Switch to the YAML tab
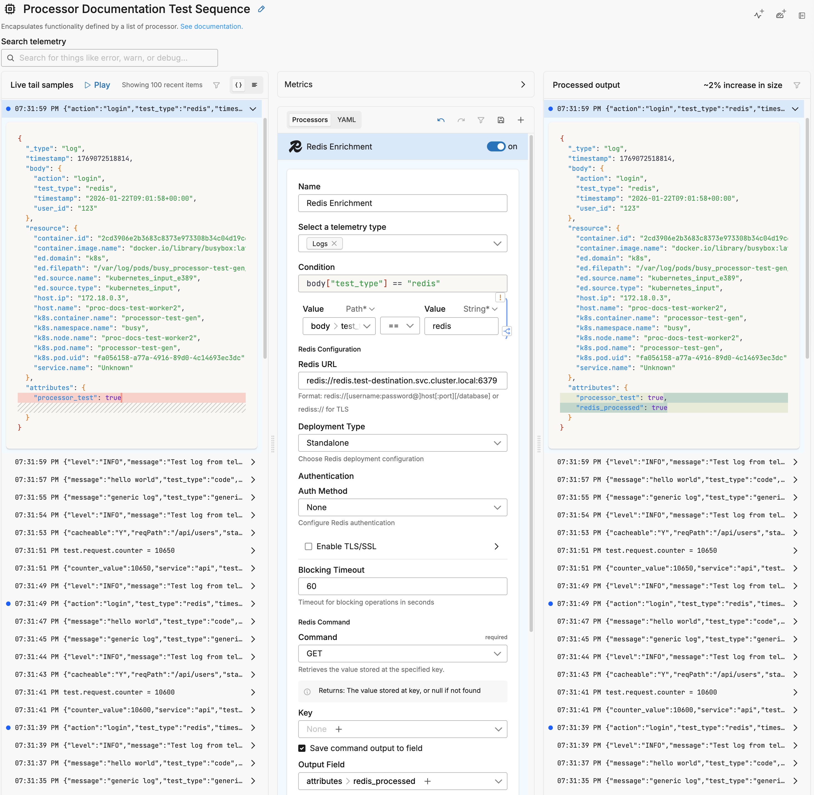 [346, 119]
